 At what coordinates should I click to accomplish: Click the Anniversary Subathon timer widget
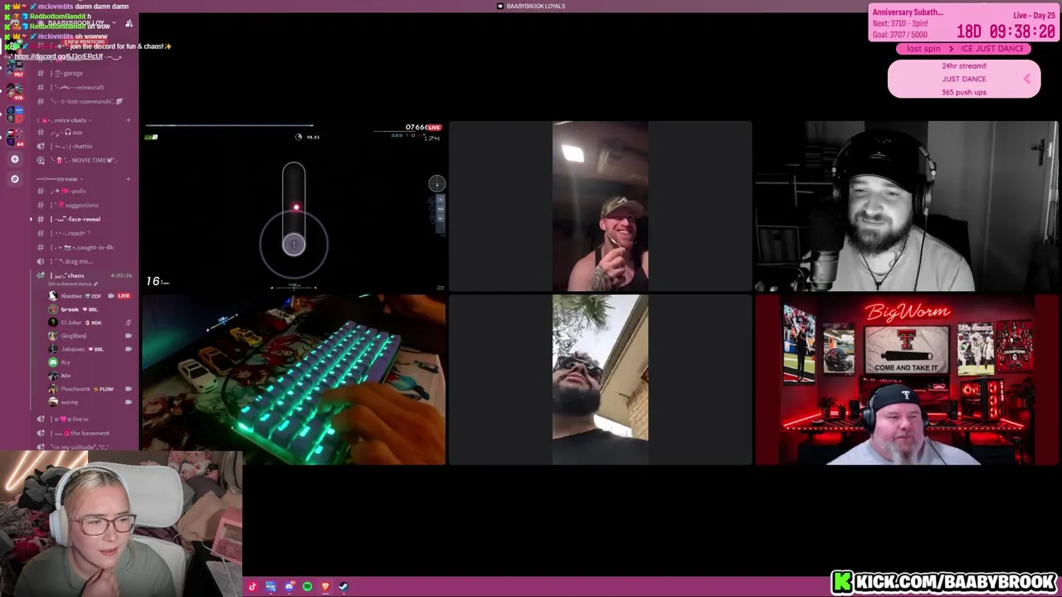(963, 23)
